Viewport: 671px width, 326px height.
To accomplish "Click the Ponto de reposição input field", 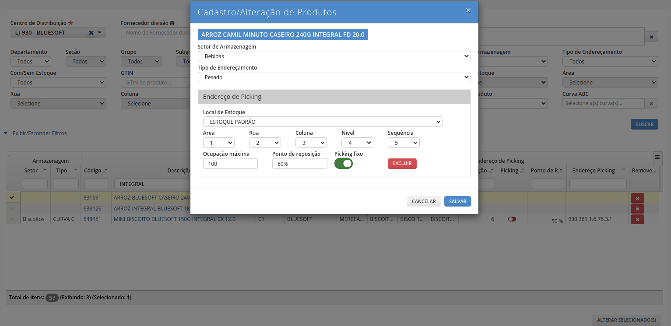I will point(300,164).
